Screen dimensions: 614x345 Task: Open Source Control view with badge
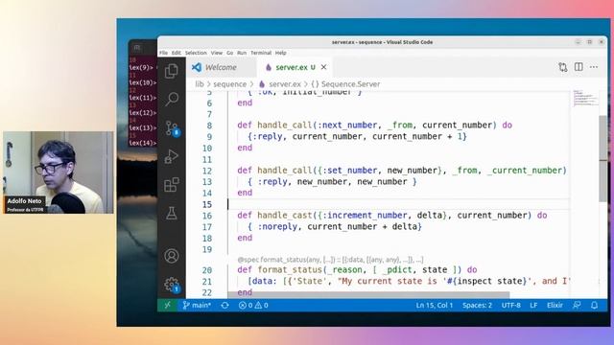click(172, 128)
